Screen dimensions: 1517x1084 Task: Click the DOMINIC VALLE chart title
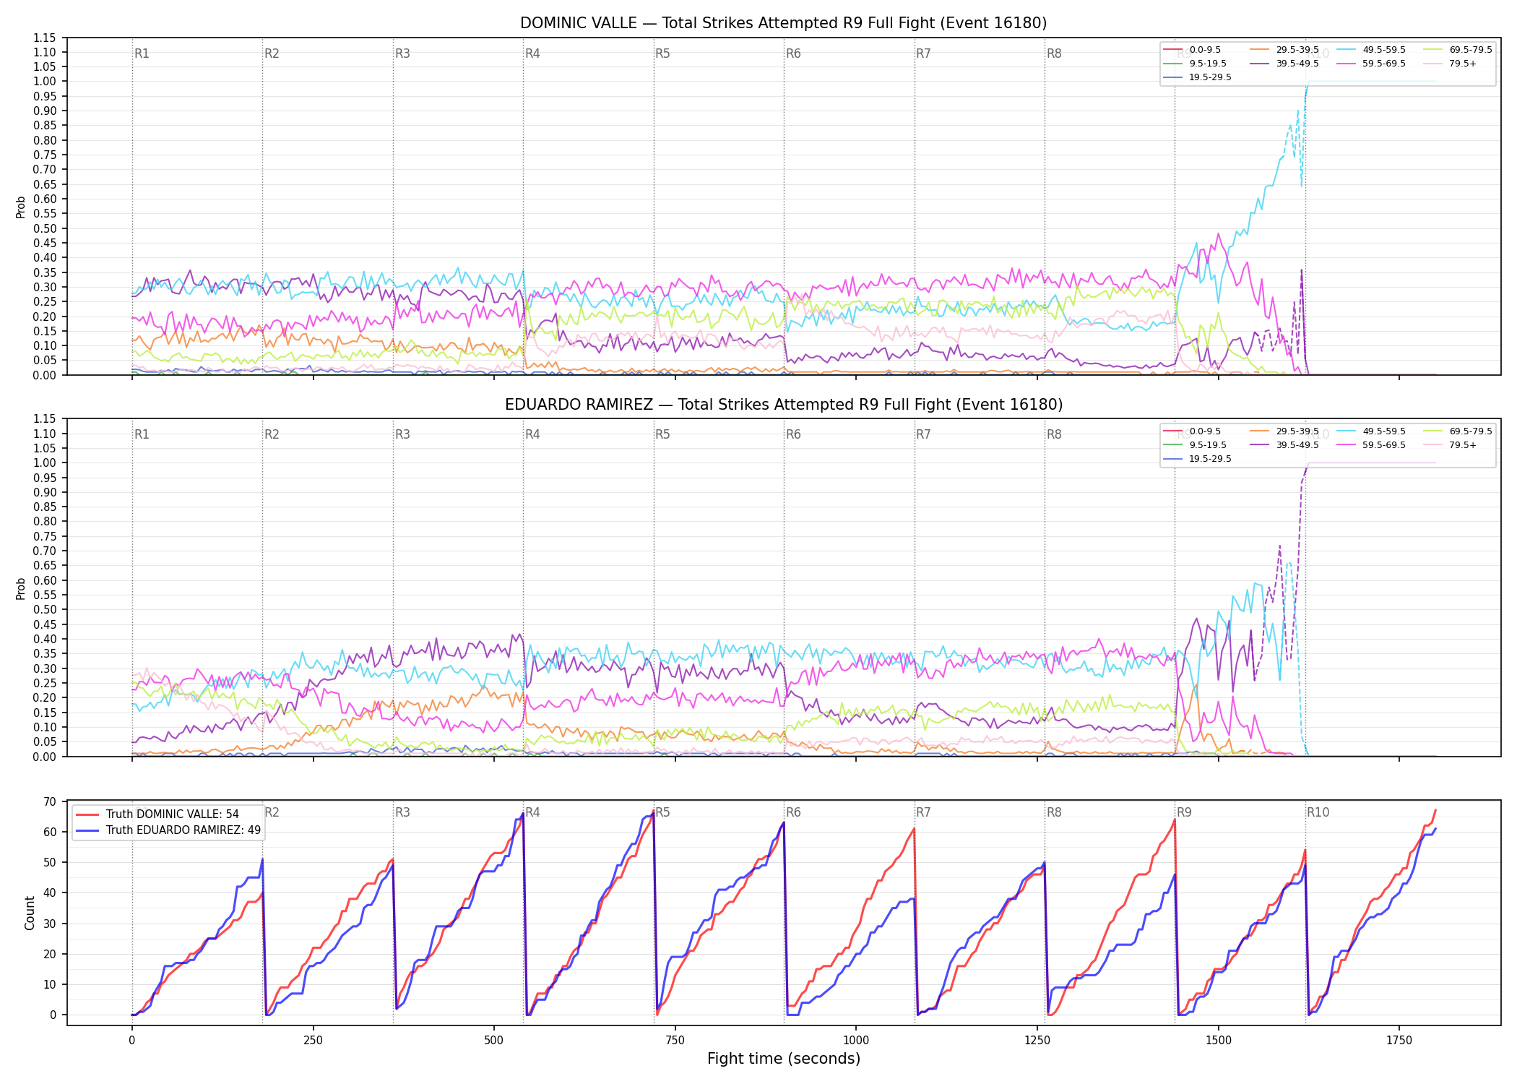[783, 23]
